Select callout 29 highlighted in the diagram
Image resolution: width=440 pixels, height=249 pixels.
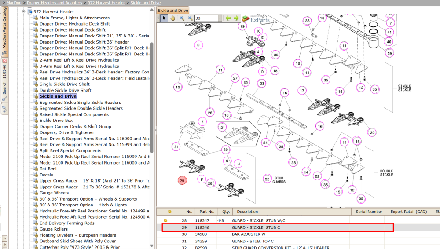pos(182,180)
